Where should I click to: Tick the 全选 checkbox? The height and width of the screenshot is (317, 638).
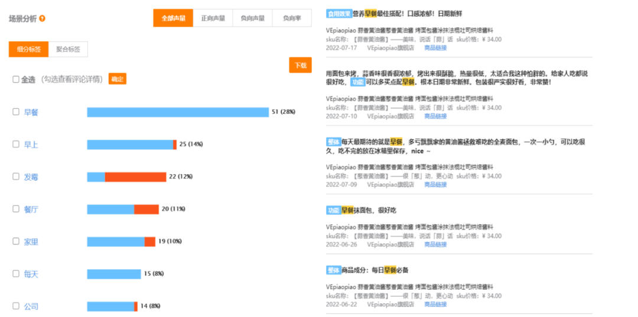[x=16, y=79]
